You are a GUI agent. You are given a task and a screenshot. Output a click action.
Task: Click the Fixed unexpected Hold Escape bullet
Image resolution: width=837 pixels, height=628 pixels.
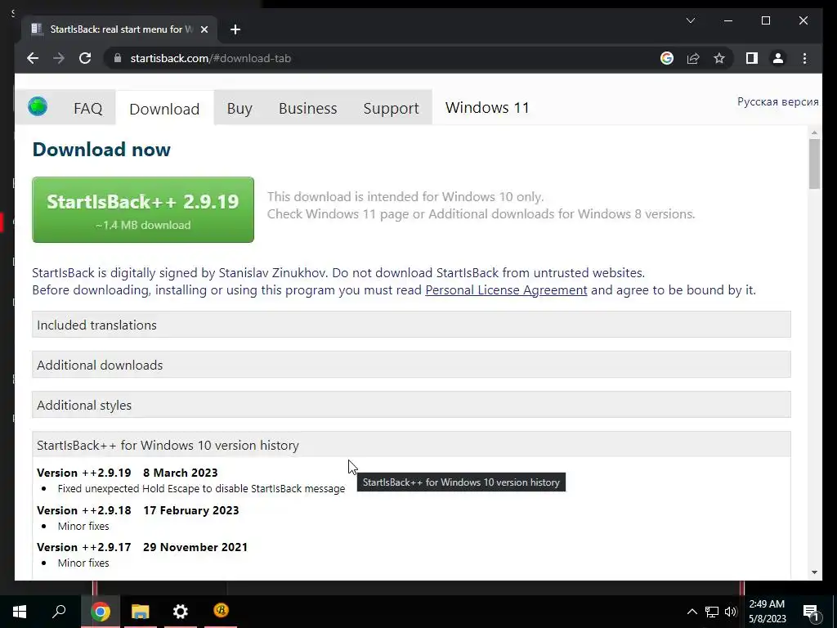pyautogui.click(x=201, y=489)
